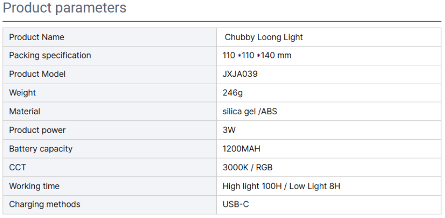This screenshot has height=218, width=445.
Task: Select the Product Name label cell
Action: tap(37, 37)
